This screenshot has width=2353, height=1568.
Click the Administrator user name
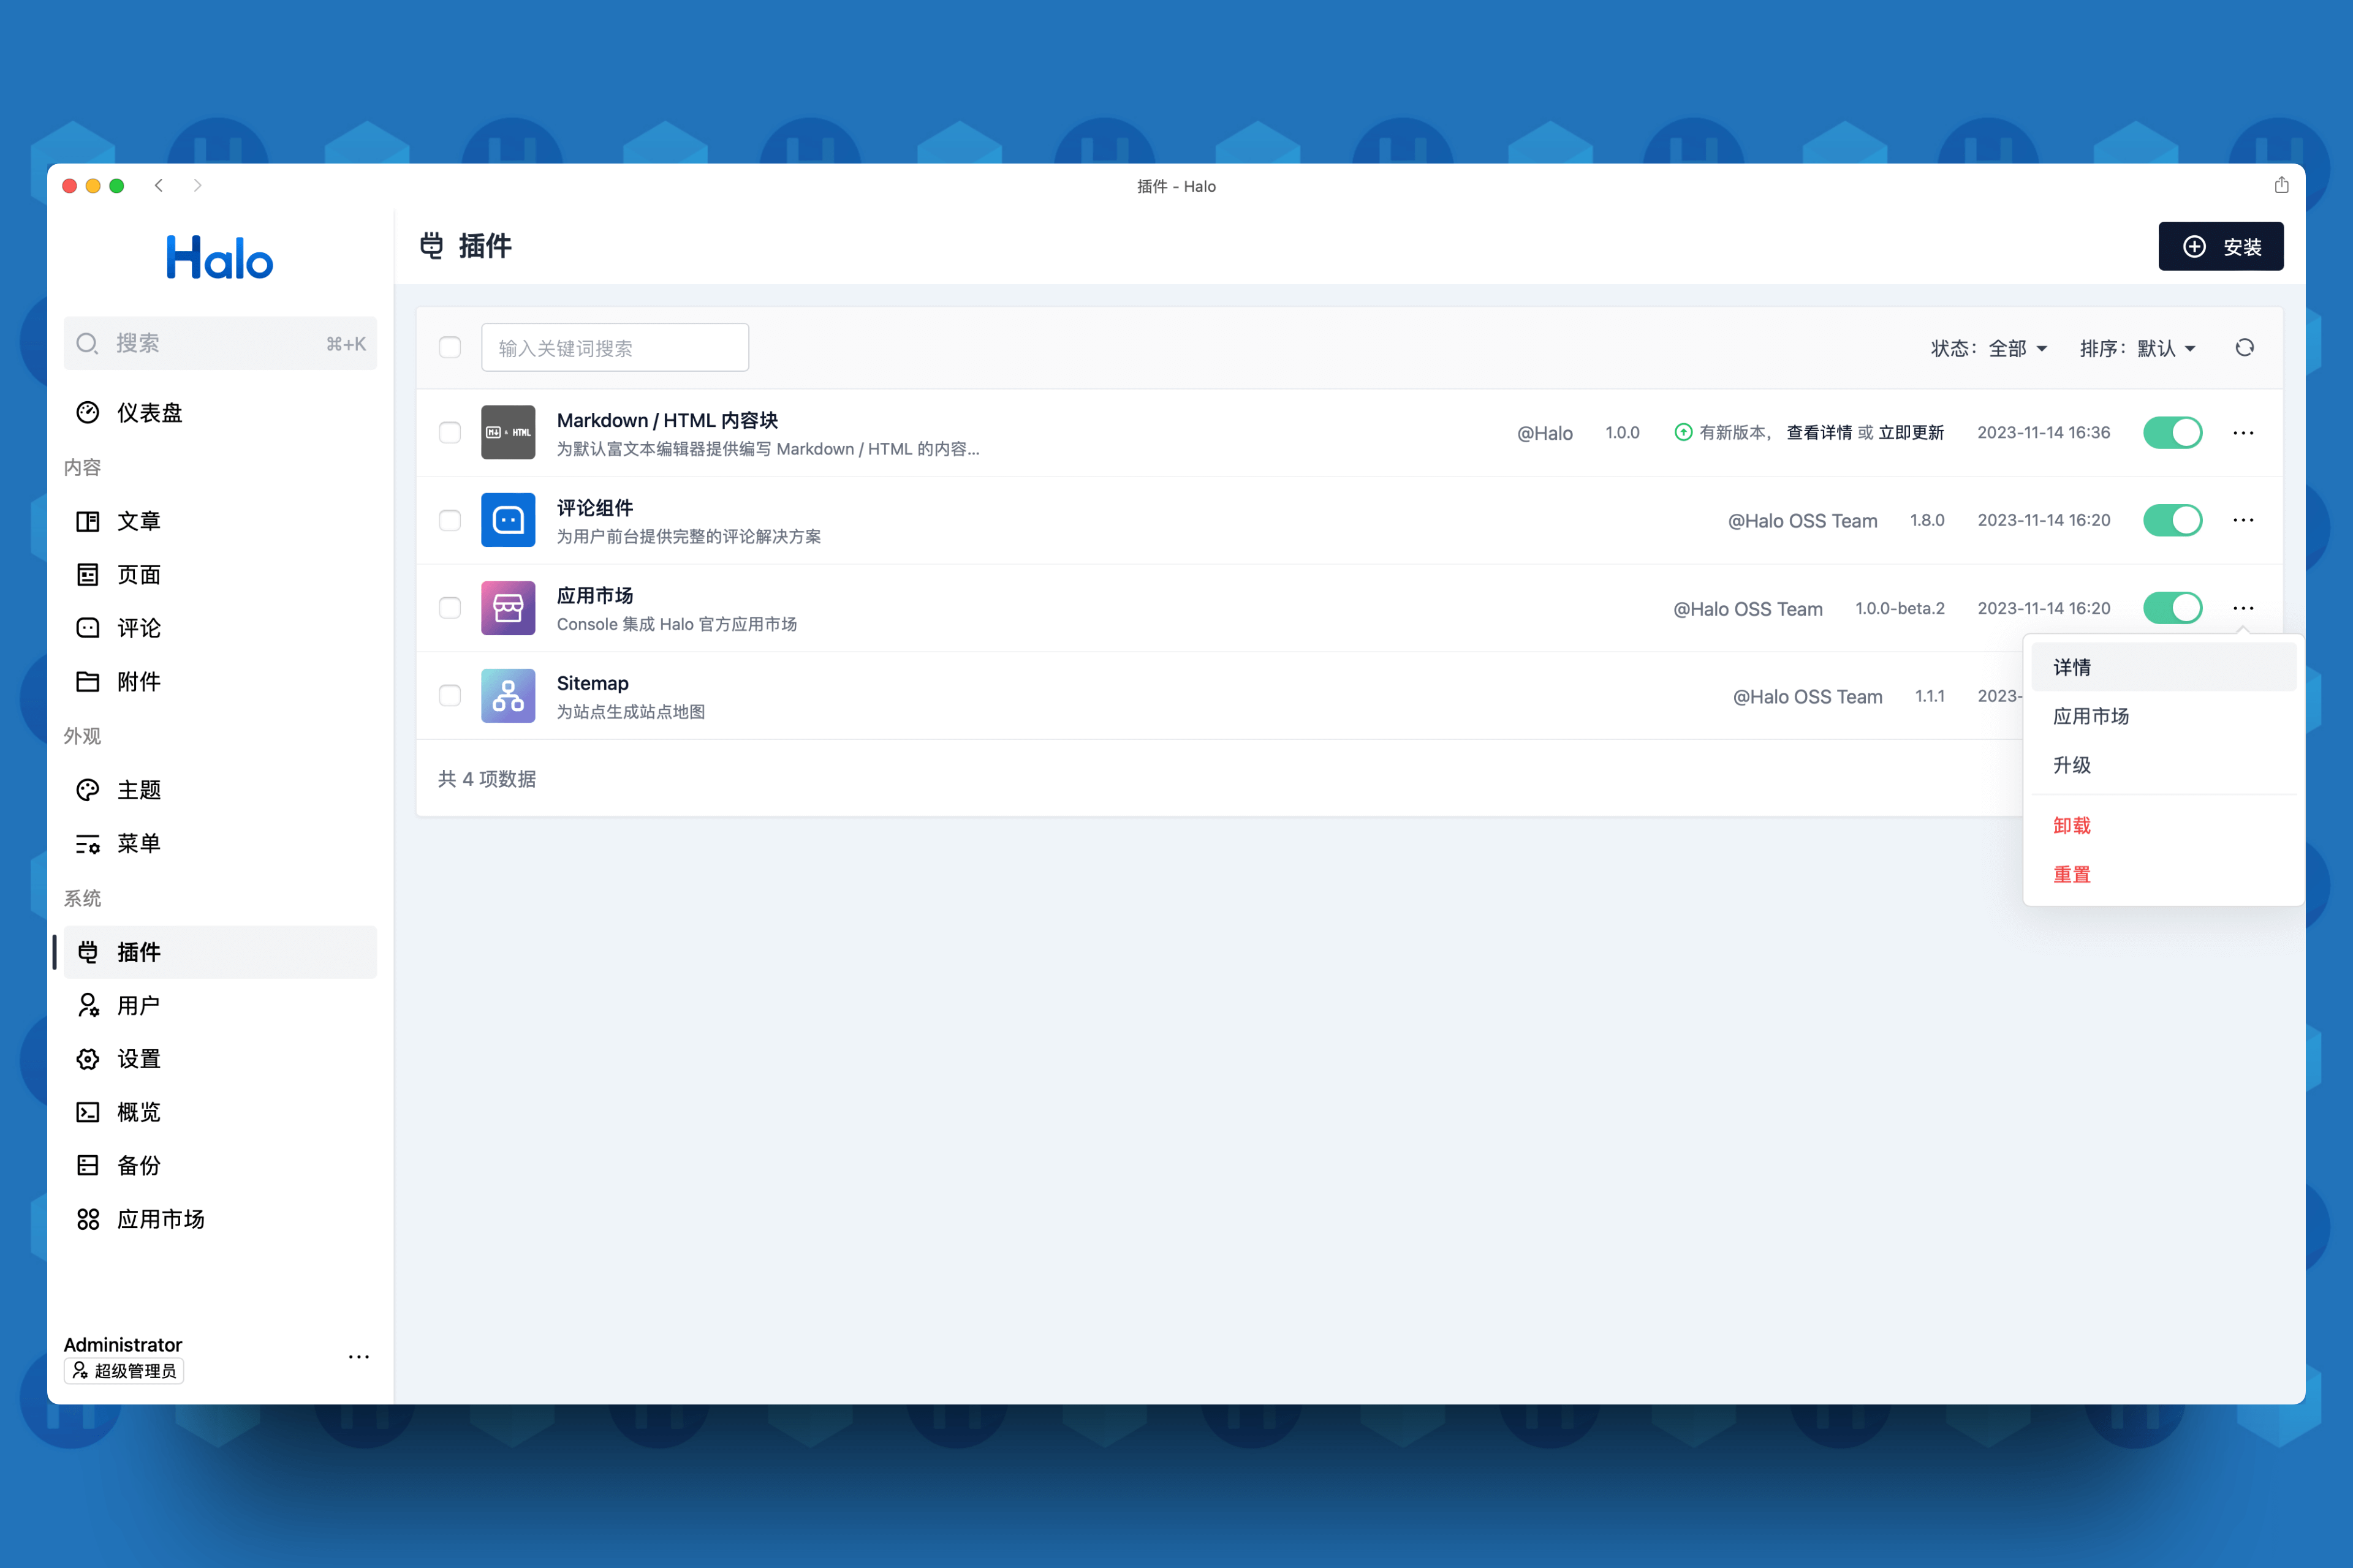(x=123, y=1344)
